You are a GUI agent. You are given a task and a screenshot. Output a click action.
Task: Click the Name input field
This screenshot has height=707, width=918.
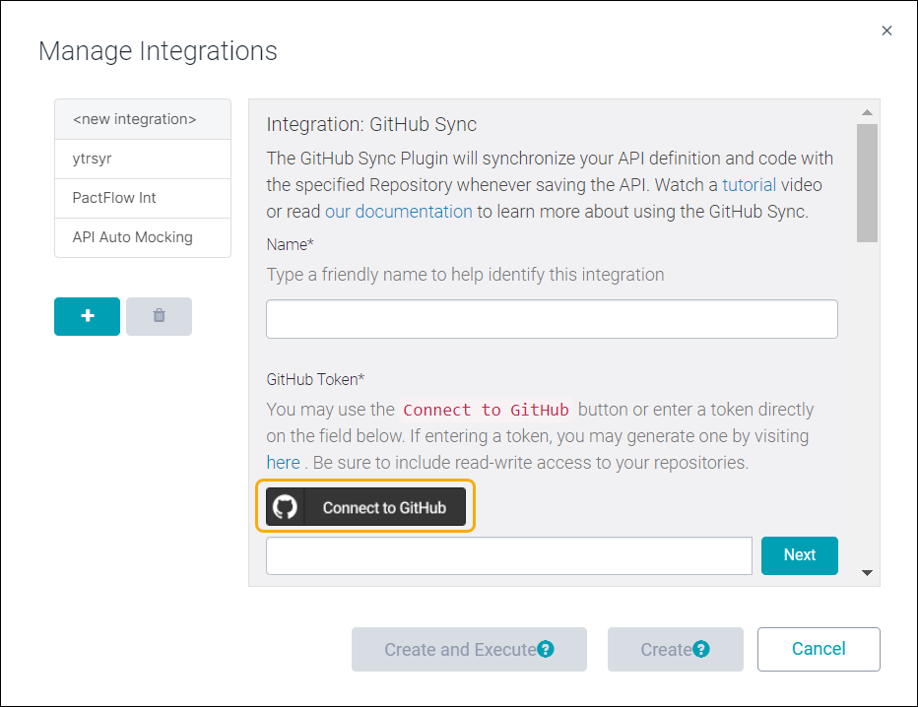point(551,319)
